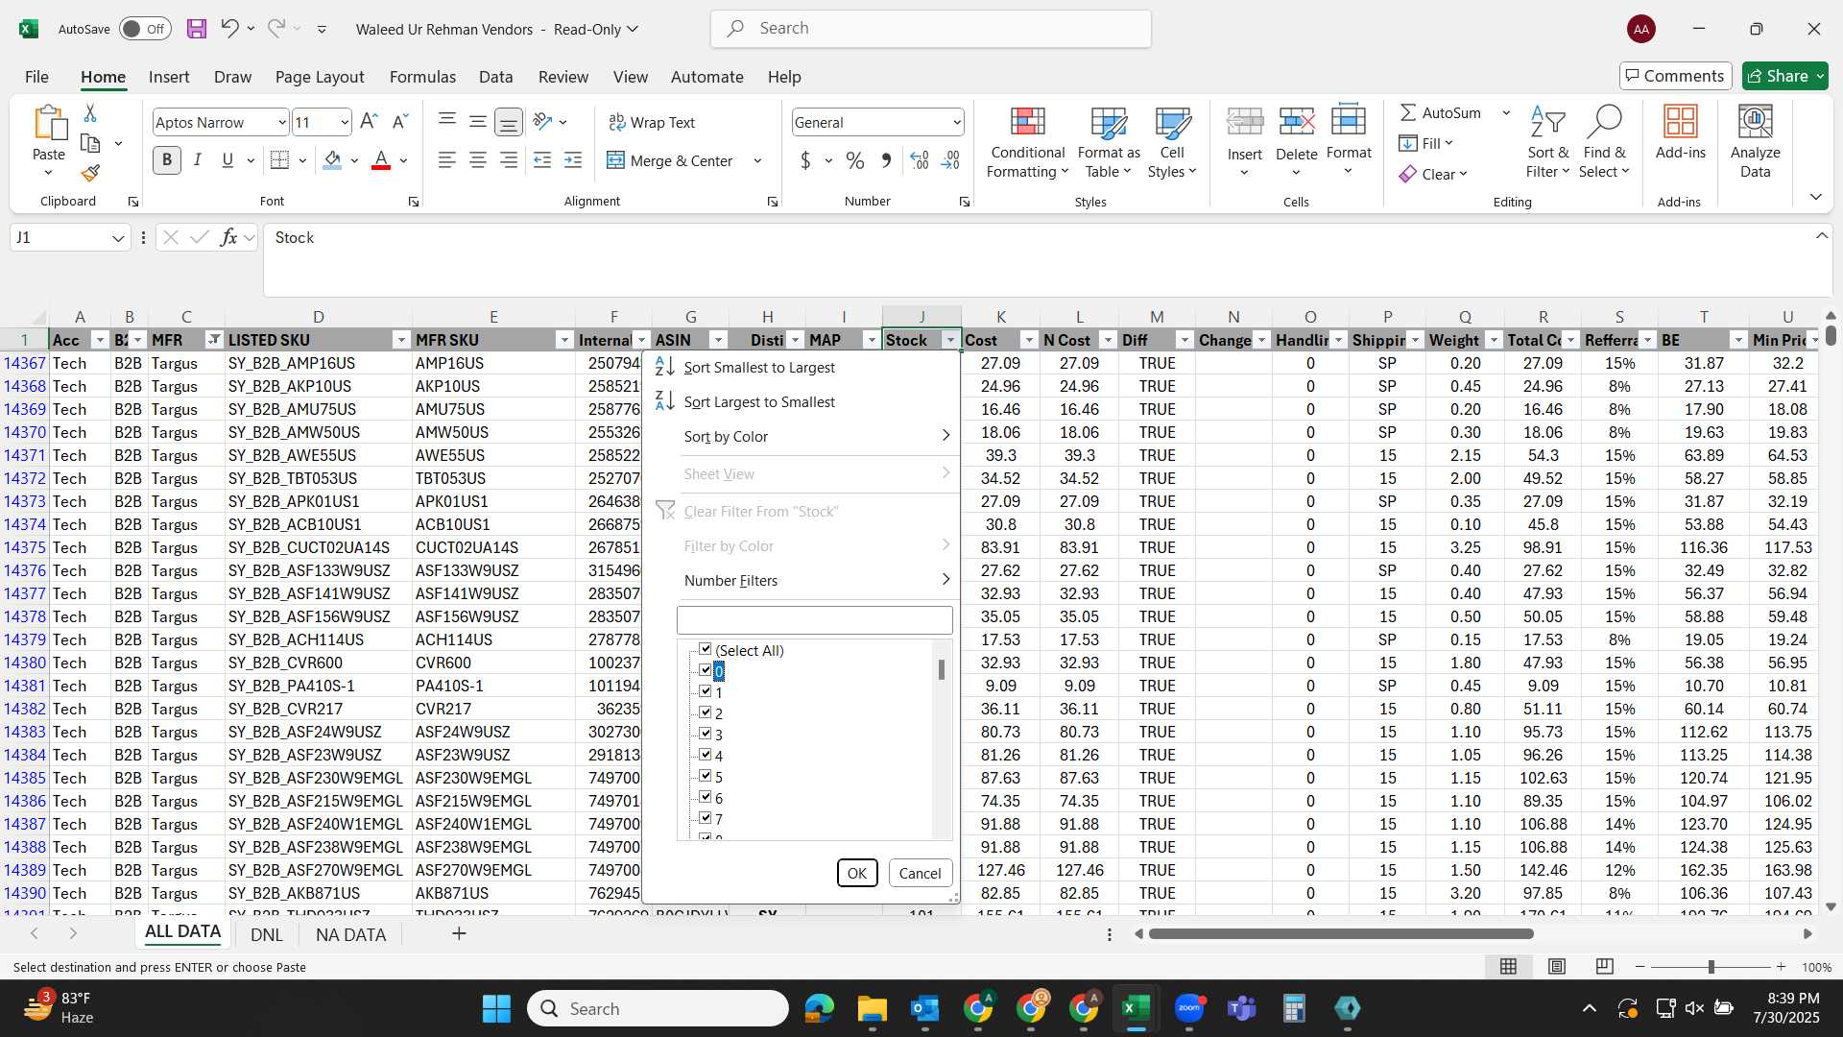Open filter dropdown on LISTED SKU column
The width and height of the screenshot is (1843, 1037).
(401, 340)
